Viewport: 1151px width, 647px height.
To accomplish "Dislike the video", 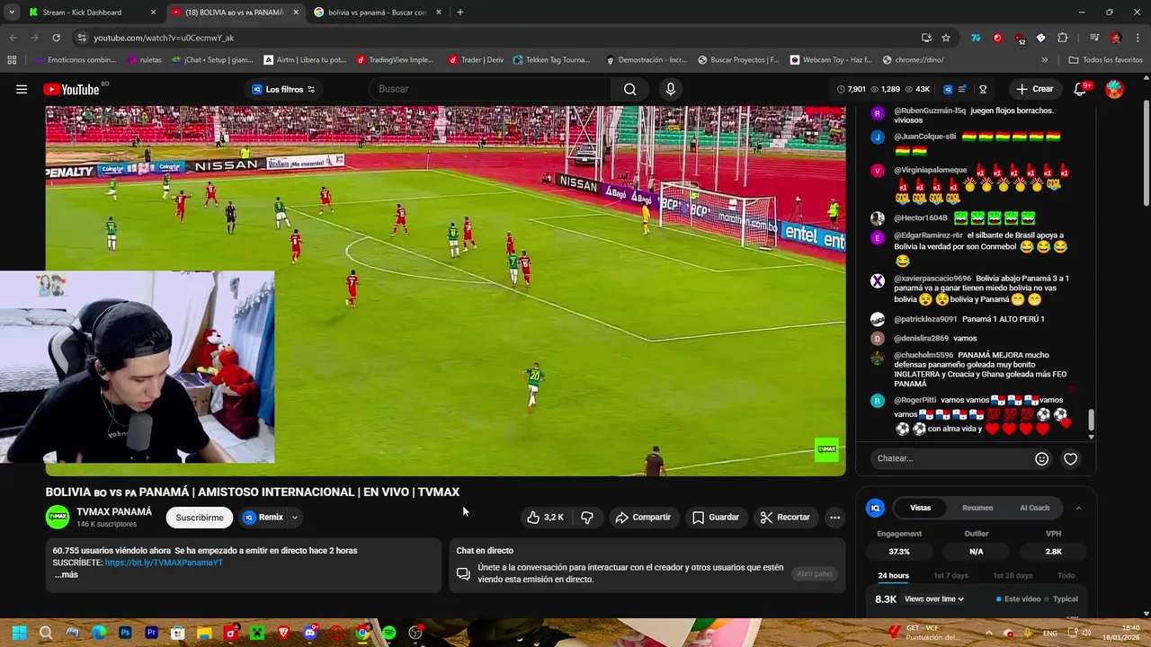I will 587,518.
